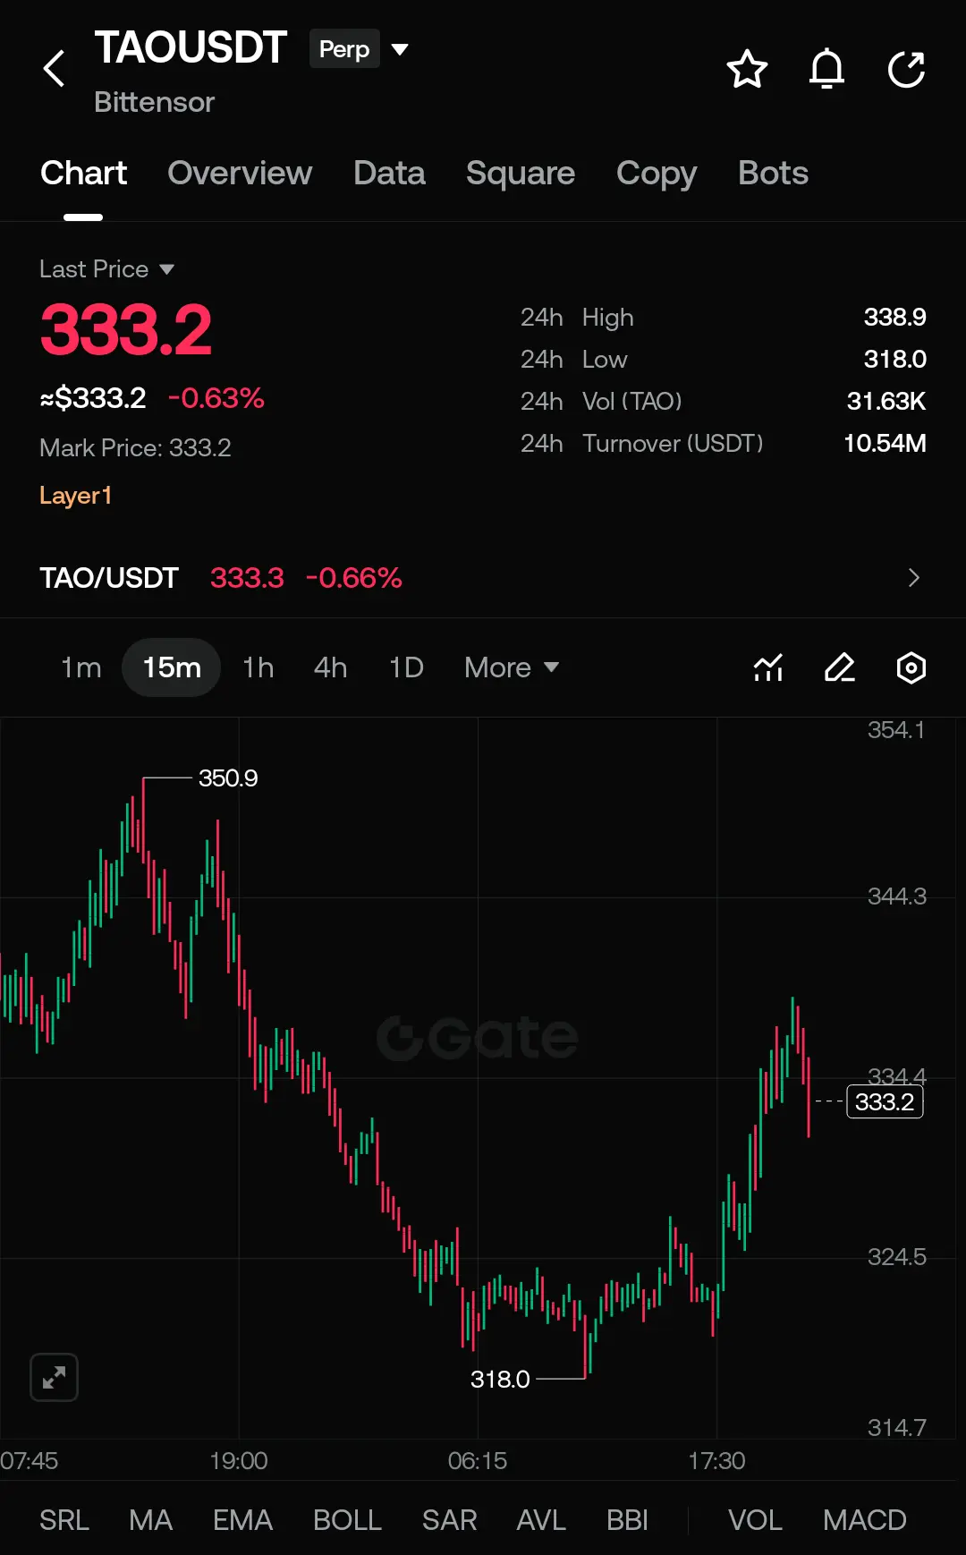
Task: Tap the Mark Price: 333.2 text
Action: click(135, 448)
